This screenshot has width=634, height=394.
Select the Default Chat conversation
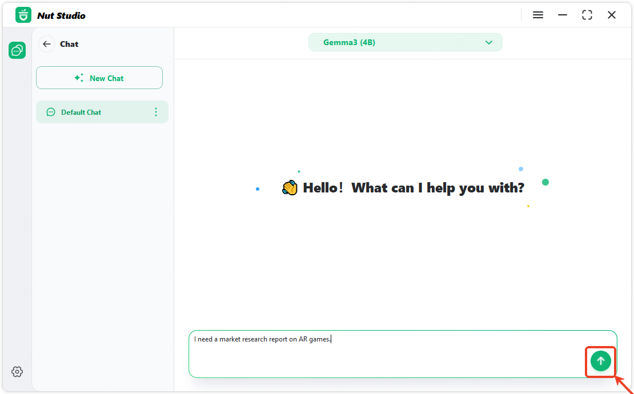[102, 112]
